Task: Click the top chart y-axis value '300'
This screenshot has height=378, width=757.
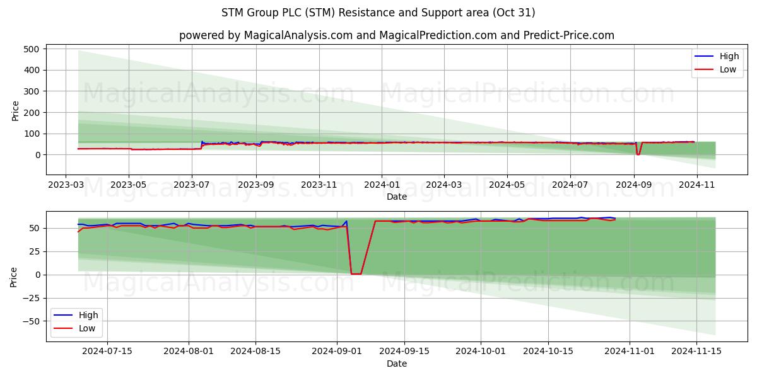Action: (x=32, y=91)
